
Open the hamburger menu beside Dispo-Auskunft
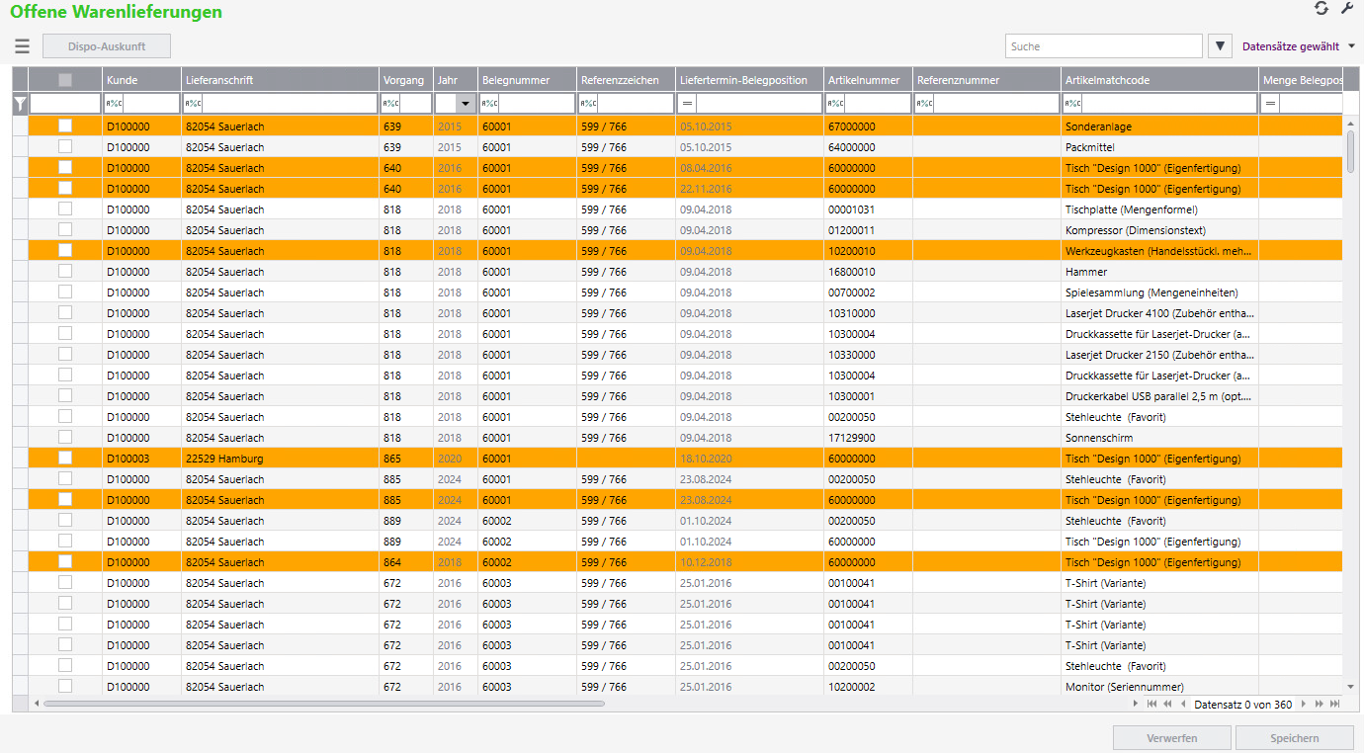(22, 45)
